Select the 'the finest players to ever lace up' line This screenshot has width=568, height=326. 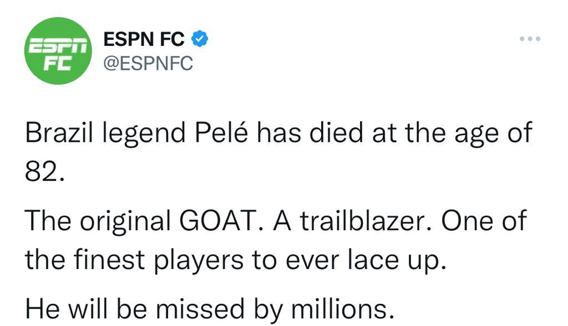[235, 260]
